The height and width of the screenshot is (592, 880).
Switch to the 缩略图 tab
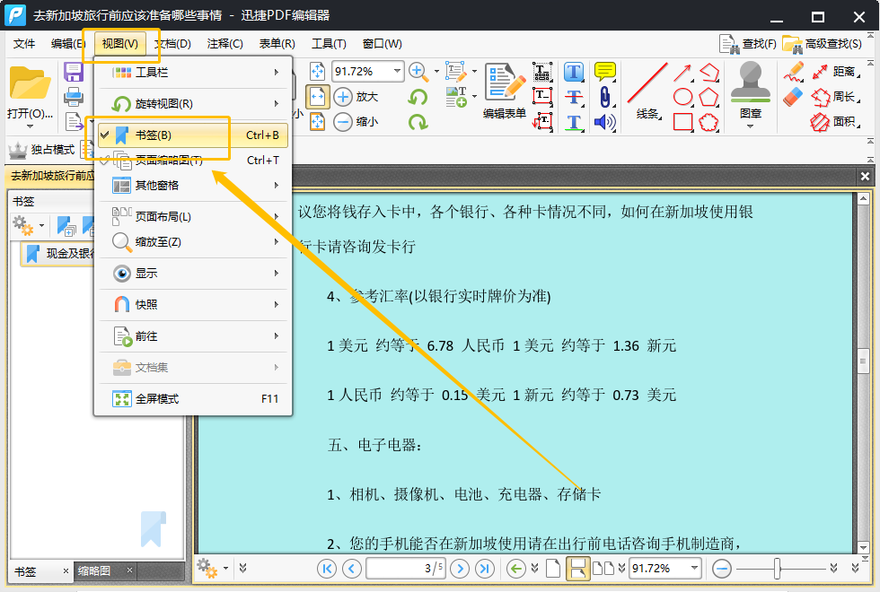[x=94, y=570]
